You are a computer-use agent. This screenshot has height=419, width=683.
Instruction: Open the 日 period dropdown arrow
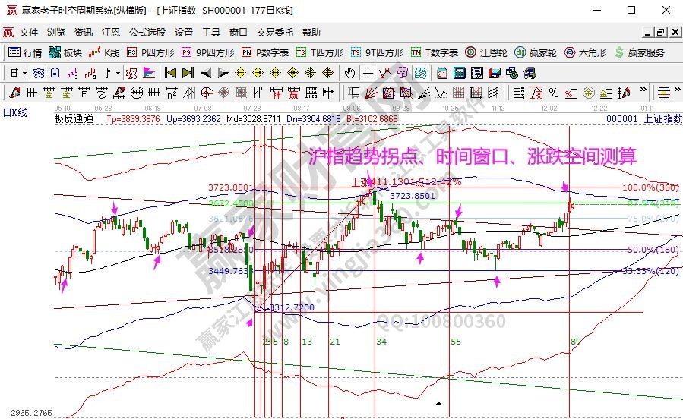pyautogui.click(x=24, y=73)
